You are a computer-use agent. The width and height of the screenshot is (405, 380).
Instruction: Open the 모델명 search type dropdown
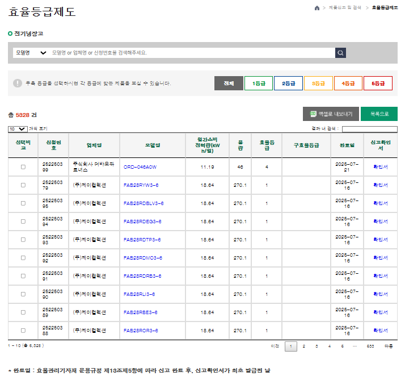click(31, 53)
